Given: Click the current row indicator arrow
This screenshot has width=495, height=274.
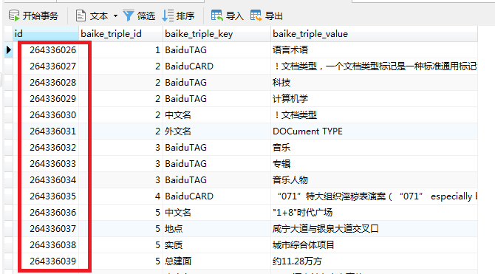Looking at the screenshot, I should point(9,50).
